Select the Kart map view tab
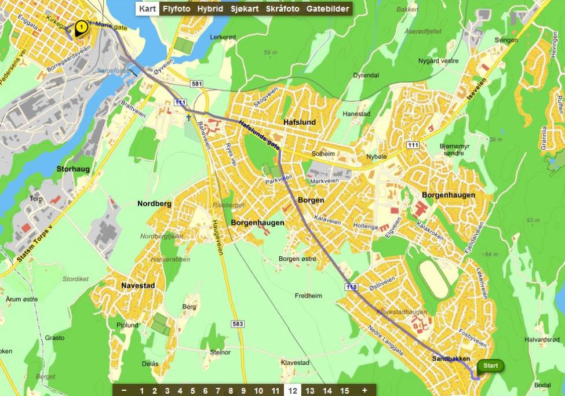This screenshot has height=396, width=565. click(147, 9)
